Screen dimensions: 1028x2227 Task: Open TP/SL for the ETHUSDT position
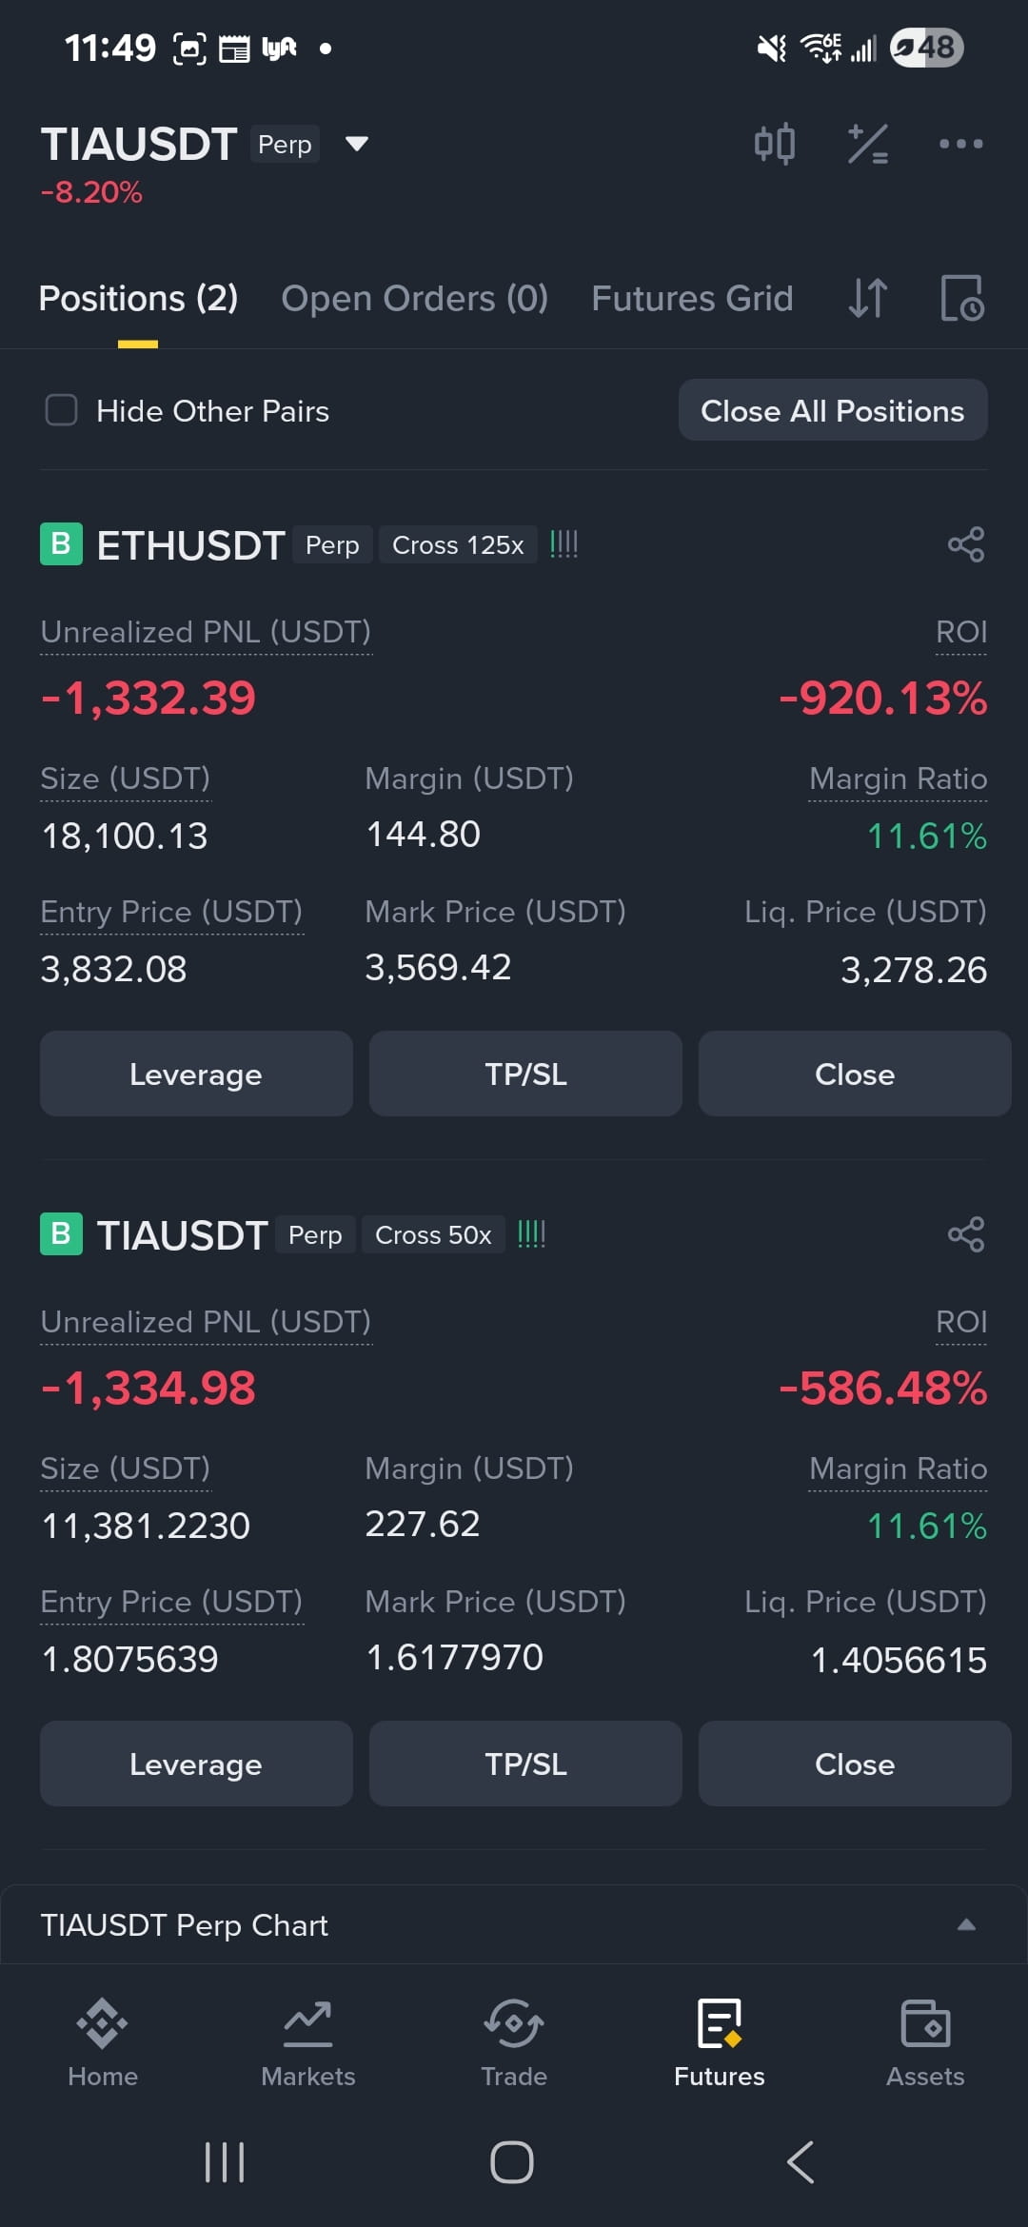tap(525, 1074)
